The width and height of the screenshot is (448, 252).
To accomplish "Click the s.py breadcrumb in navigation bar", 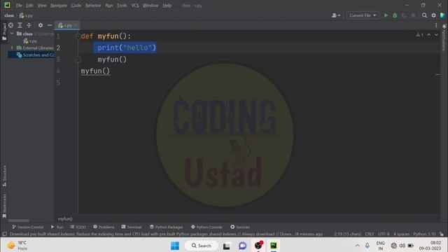I will [x=27, y=15].
